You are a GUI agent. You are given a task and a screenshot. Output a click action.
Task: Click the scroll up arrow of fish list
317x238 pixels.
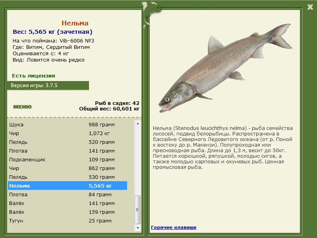pos(138,124)
